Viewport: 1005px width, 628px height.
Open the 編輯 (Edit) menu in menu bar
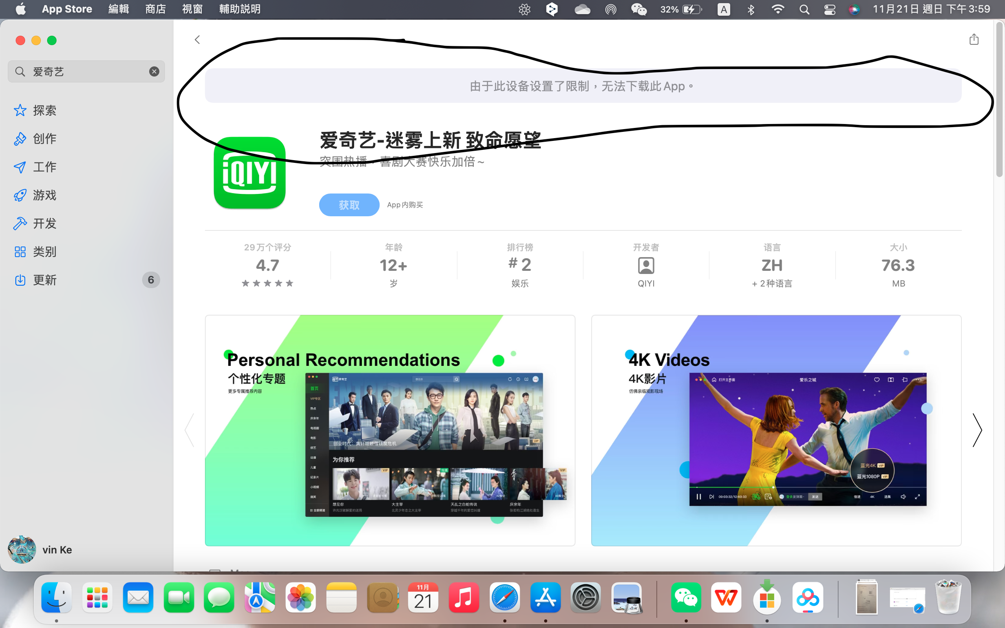click(118, 9)
